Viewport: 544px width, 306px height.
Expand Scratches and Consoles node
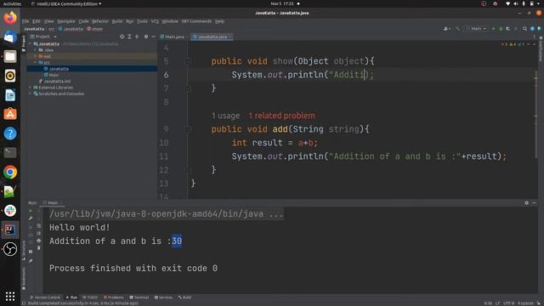(x=31, y=93)
